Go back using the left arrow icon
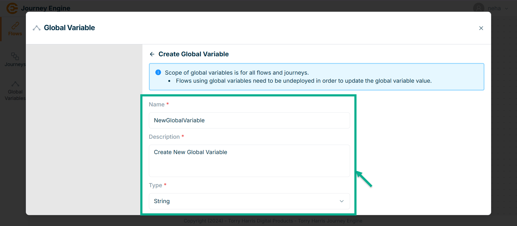The width and height of the screenshot is (517, 226). tap(152, 54)
